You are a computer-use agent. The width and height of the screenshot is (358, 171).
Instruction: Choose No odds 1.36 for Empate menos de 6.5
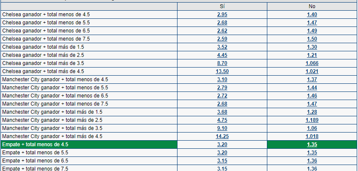[x=312, y=161]
